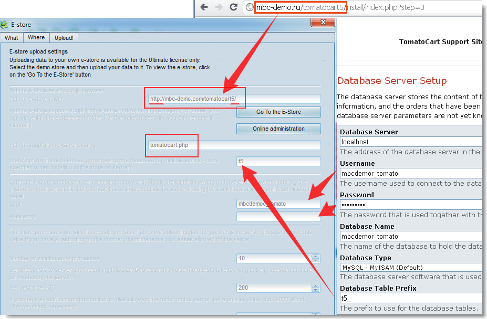
Task: Click the tomatocart.php script path field
Action: click(234, 145)
